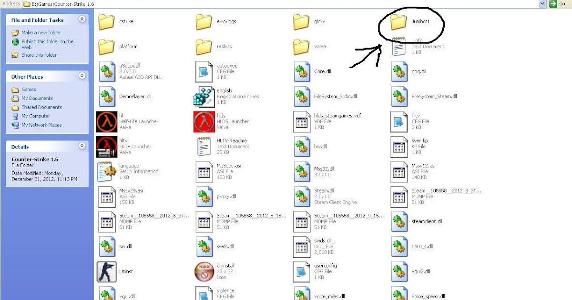Open Shared Documents link
572x300 pixels.
click(x=41, y=107)
